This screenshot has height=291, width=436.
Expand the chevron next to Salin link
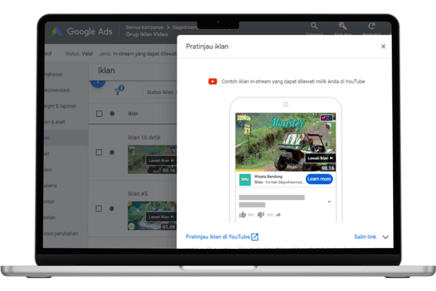[x=385, y=236]
